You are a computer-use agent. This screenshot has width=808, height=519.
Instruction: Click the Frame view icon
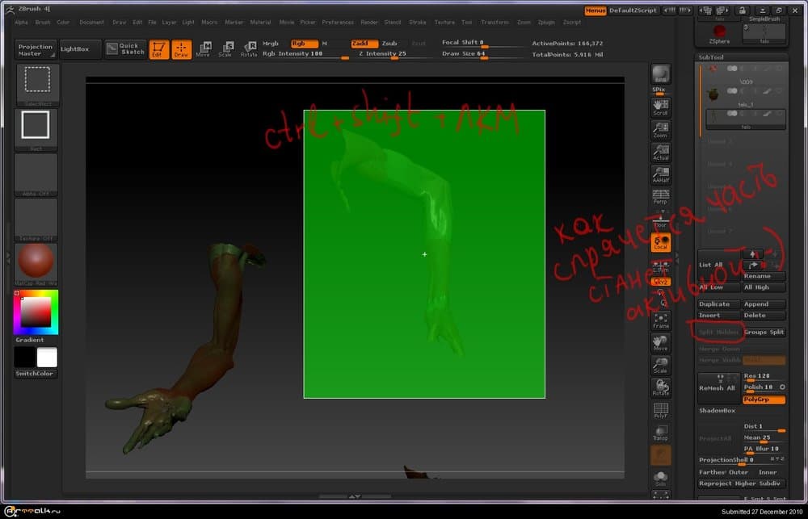(x=660, y=320)
